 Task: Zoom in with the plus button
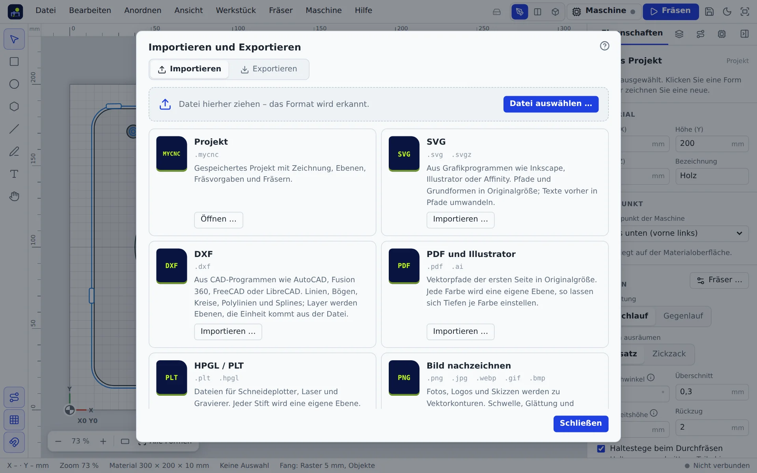click(x=103, y=441)
